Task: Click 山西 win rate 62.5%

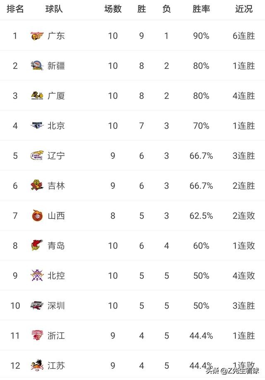Action: [201, 216]
